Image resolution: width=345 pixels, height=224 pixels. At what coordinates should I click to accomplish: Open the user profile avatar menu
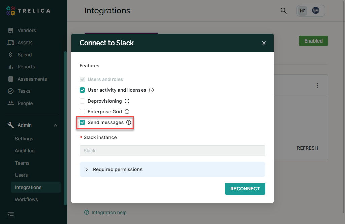point(315,10)
